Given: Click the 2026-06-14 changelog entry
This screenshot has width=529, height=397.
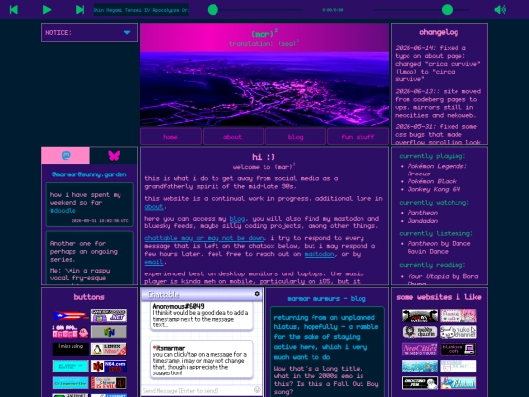Looking at the screenshot, I should coord(438,64).
